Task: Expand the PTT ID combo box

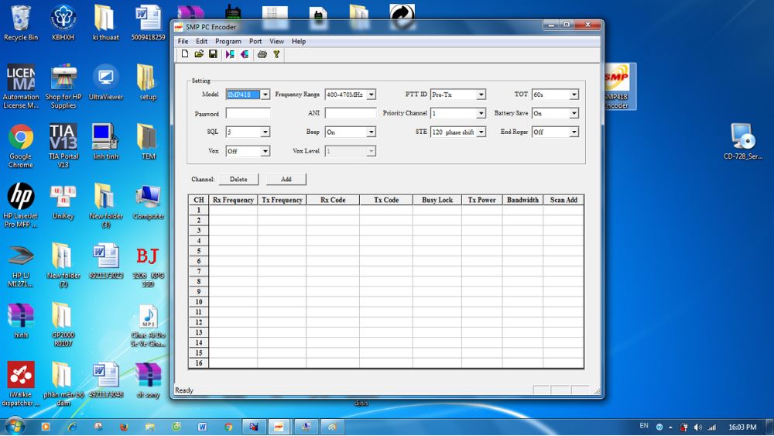Action: point(481,94)
